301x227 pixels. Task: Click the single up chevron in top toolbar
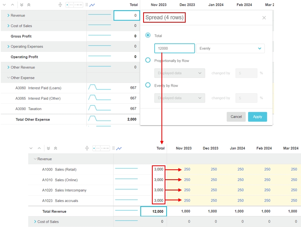[x=12, y=5]
